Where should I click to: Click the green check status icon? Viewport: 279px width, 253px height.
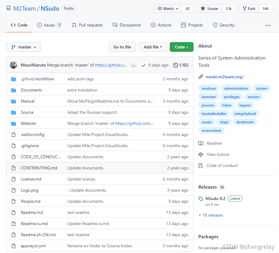144,65
